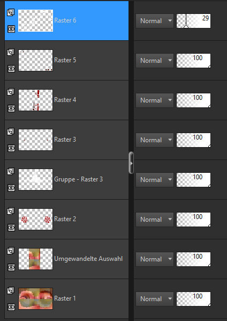
Task: Click the layer type icon of Umgewandelte Auswahl
Action: click(11, 251)
